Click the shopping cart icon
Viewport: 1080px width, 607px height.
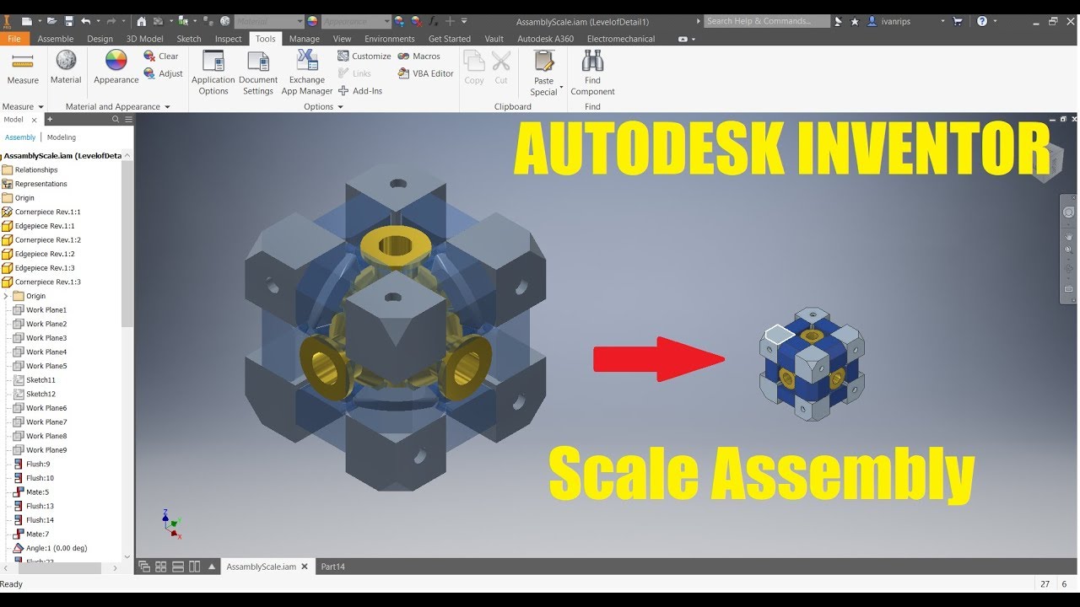pos(957,21)
